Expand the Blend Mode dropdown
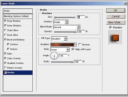 tap(67, 27)
